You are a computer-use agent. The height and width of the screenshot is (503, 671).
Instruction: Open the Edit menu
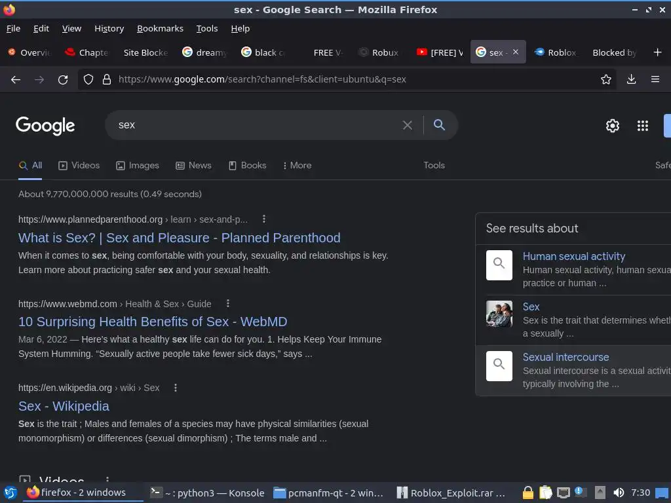pyautogui.click(x=41, y=29)
